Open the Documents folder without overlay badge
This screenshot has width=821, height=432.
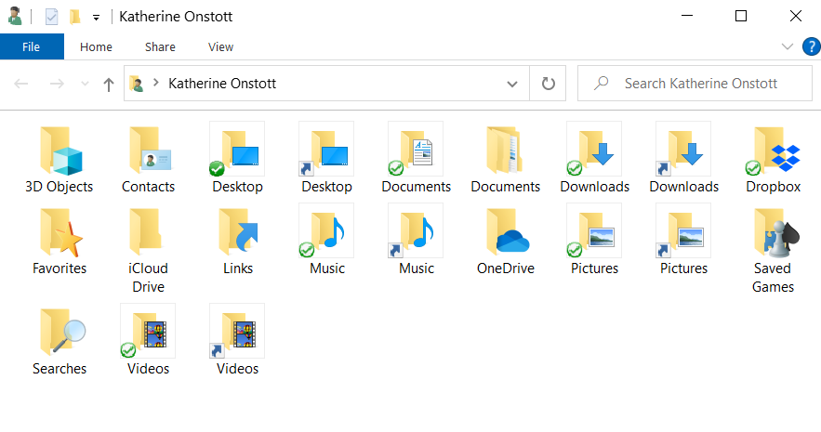click(x=505, y=160)
